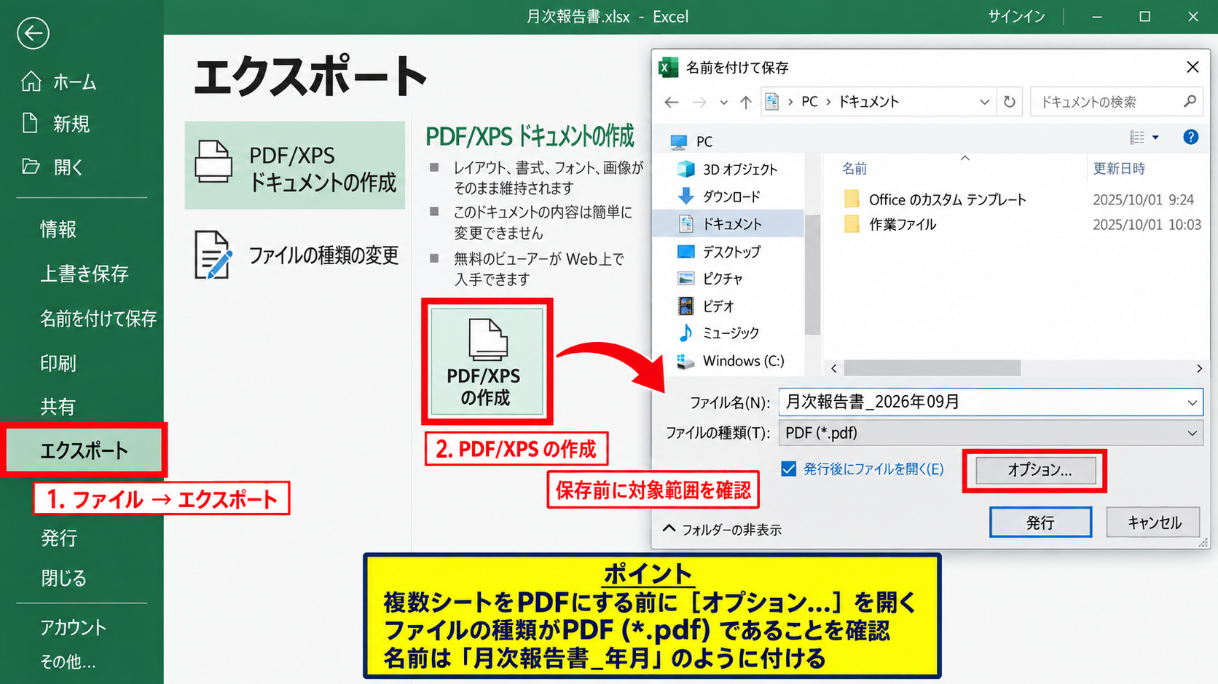
Task: Select 新規 in the sidebar
Action: (x=56, y=124)
